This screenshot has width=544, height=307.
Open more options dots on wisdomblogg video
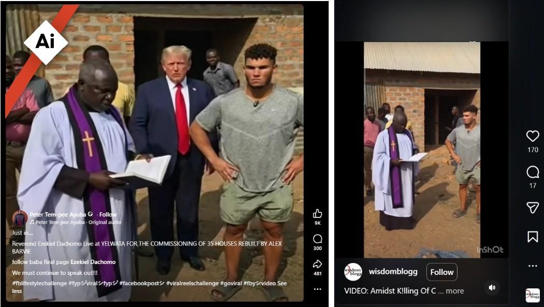(x=533, y=266)
